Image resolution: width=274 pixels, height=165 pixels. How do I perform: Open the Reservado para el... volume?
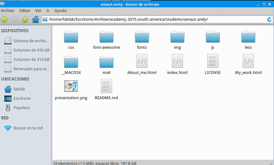tap(27, 69)
